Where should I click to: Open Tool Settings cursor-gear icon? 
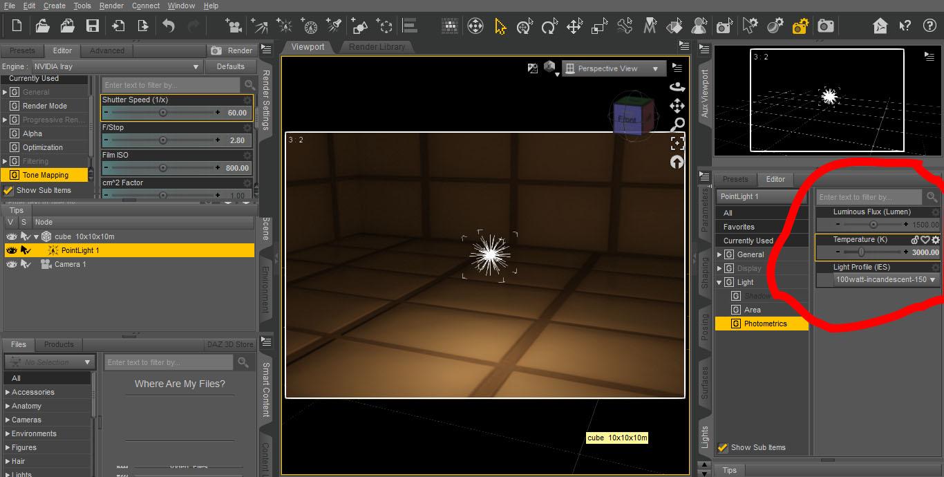[750, 26]
